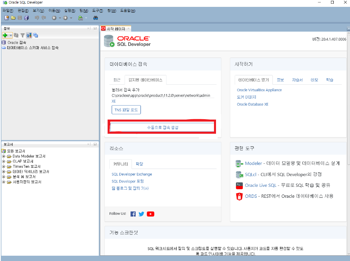The height and width of the screenshot is (261, 350).
Task: Expand the Data Modeler 보고서 tree node
Action: click(x=4, y=156)
